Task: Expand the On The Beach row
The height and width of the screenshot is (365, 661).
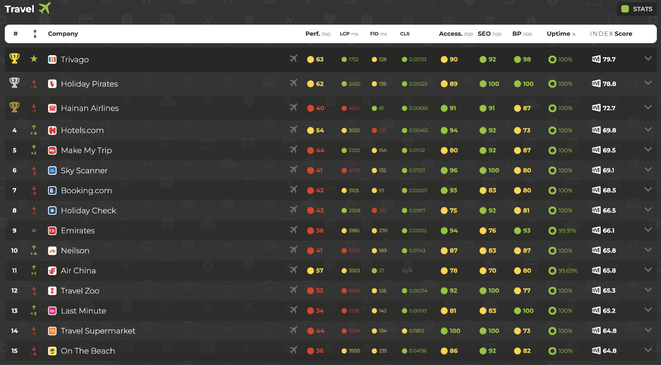Action: pyautogui.click(x=648, y=350)
